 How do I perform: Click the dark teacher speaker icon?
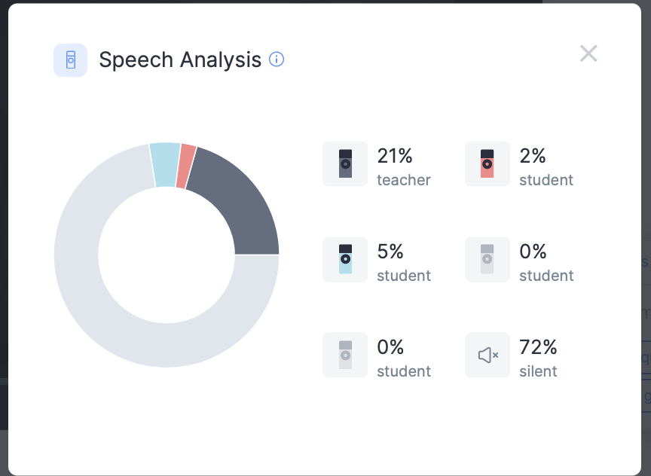[x=345, y=163]
